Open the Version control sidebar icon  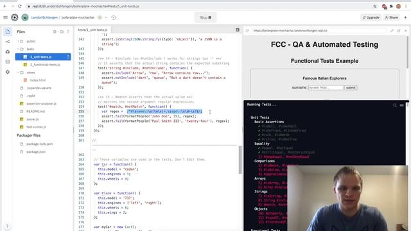point(7,42)
